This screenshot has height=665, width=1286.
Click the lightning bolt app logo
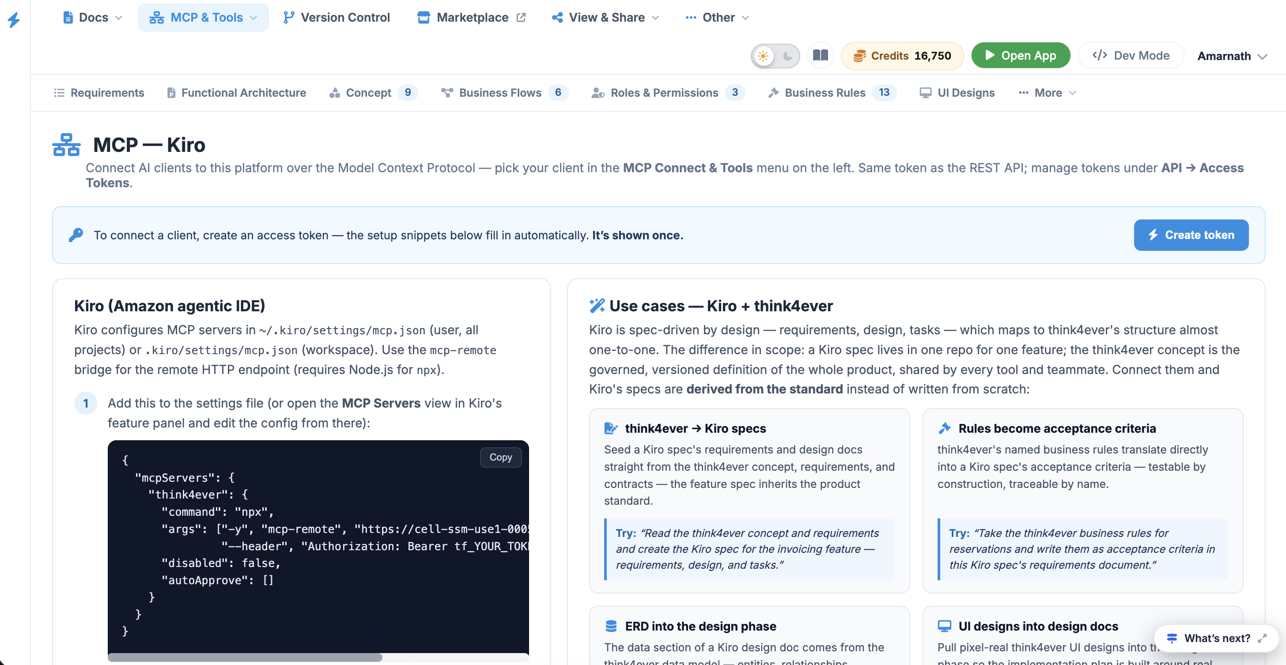(14, 20)
